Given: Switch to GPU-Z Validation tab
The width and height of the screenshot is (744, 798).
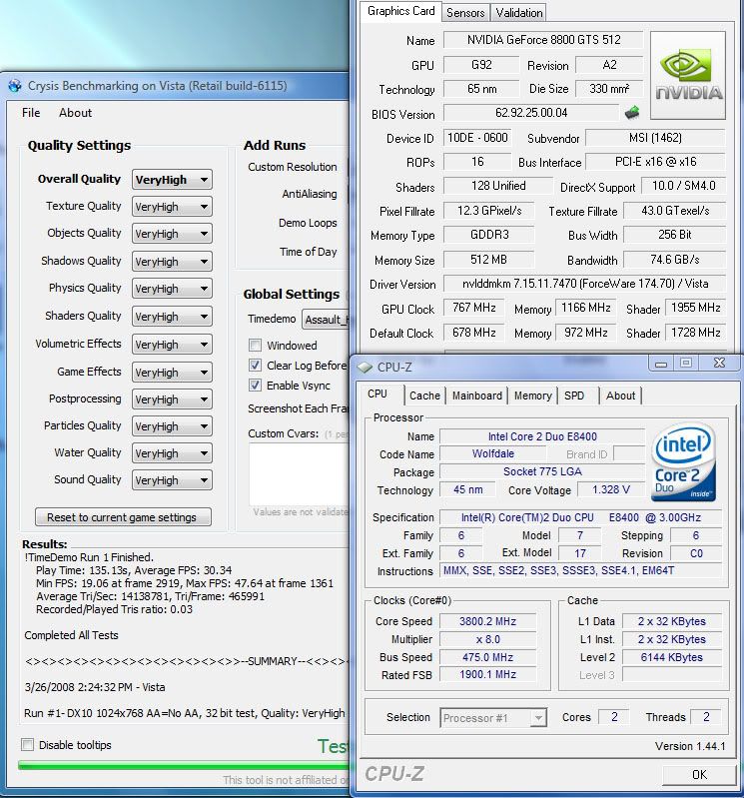Looking at the screenshot, I should coord(519,13).
